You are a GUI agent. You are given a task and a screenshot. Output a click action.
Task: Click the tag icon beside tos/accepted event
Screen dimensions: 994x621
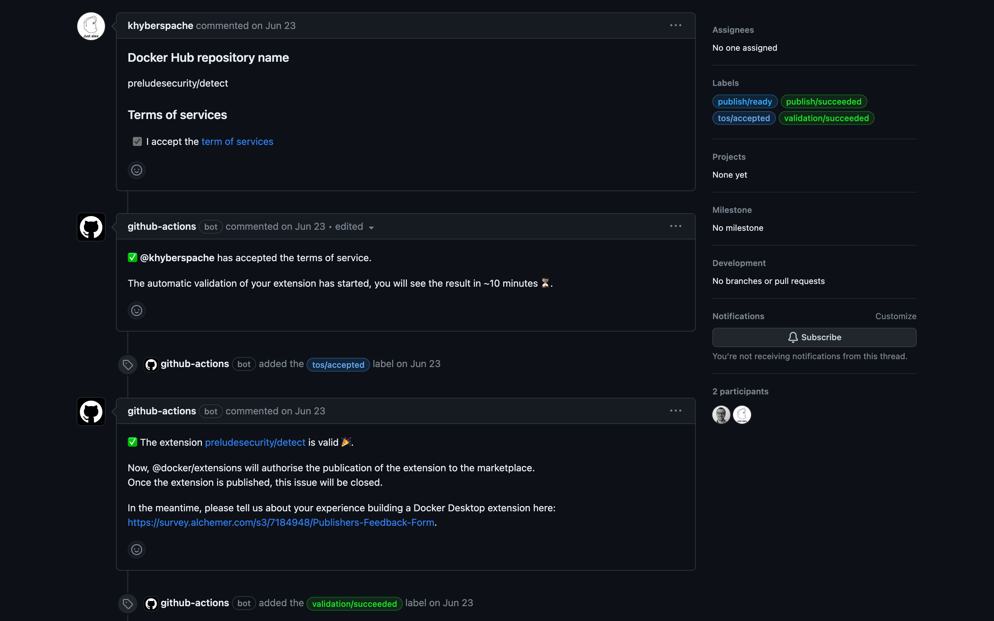pyautogui.click(x=128, y=365)
